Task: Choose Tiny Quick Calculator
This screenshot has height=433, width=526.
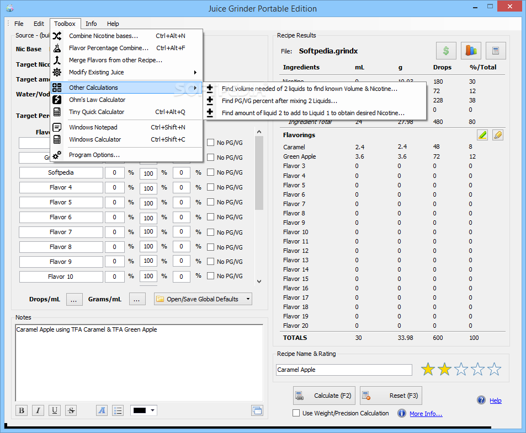Action: coord(126,112)
